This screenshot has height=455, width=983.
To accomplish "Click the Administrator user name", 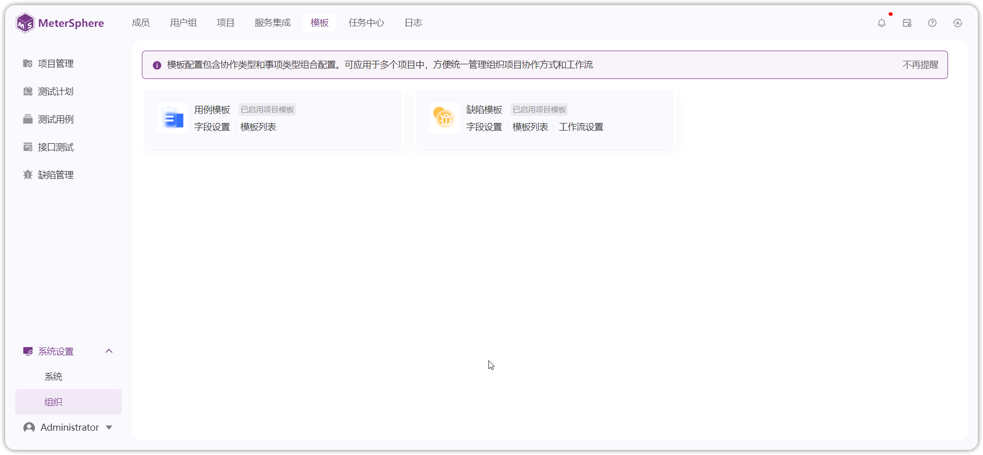I will (x=70, y=428).
